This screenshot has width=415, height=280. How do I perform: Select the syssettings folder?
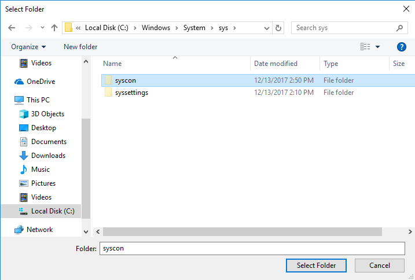pyautogui.click(x=131, y=93)
